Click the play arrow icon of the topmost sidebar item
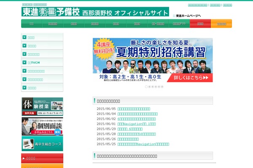 (x=24, y=37)
